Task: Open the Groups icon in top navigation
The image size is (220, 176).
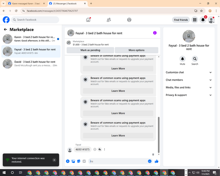Action: [129, 20]
